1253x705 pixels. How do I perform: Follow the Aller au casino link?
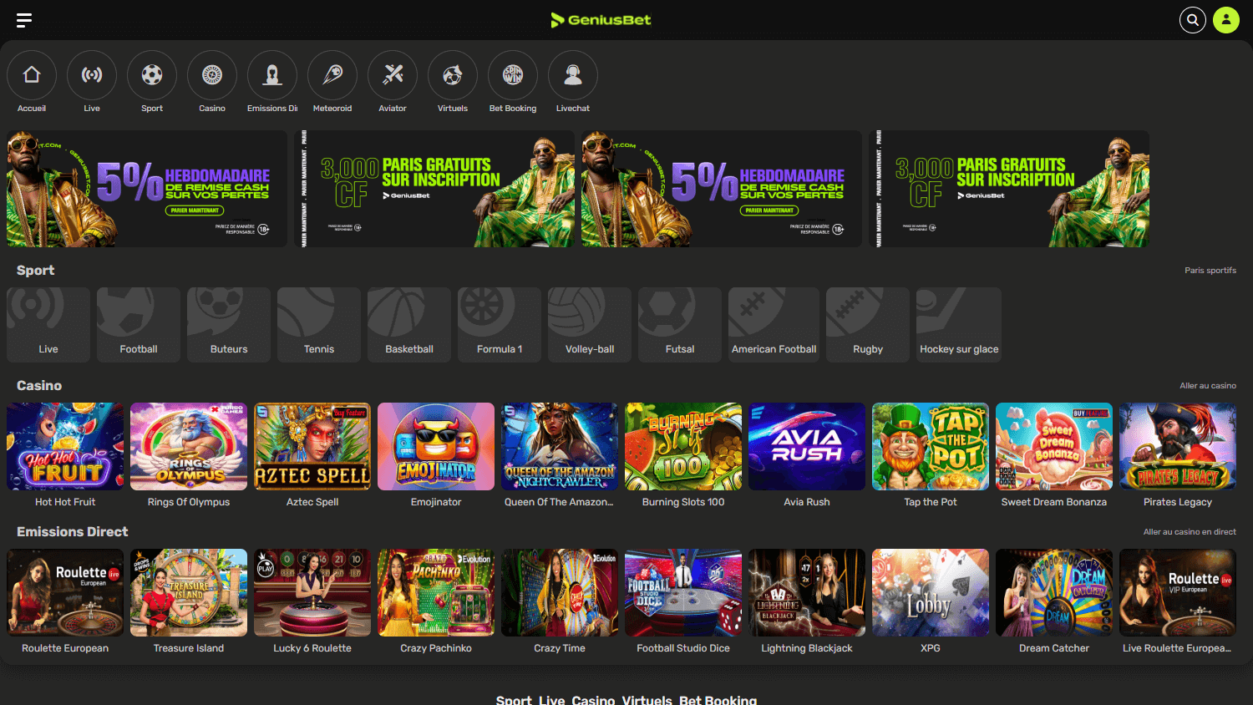click(x=1208, y=385)
